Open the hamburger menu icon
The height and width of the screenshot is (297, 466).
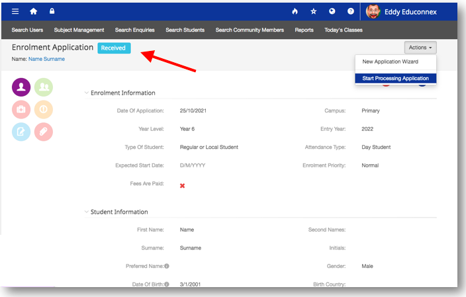point(15,11)
